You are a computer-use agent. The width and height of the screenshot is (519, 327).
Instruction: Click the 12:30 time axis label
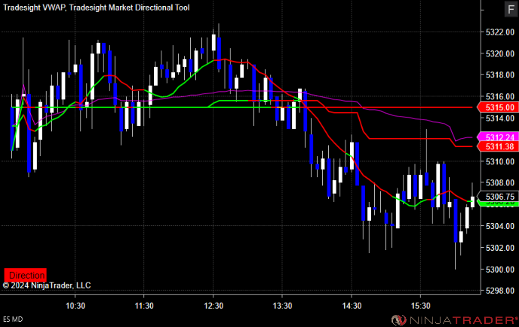213,305
